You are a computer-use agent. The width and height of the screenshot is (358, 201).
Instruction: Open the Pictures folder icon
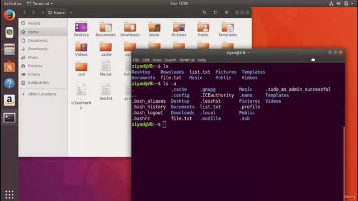[179, 30]
